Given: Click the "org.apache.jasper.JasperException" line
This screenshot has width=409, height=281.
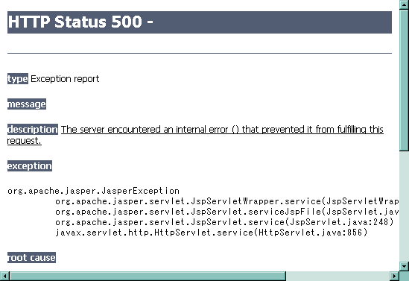Looking at the screenshot, I should [93, 191].
